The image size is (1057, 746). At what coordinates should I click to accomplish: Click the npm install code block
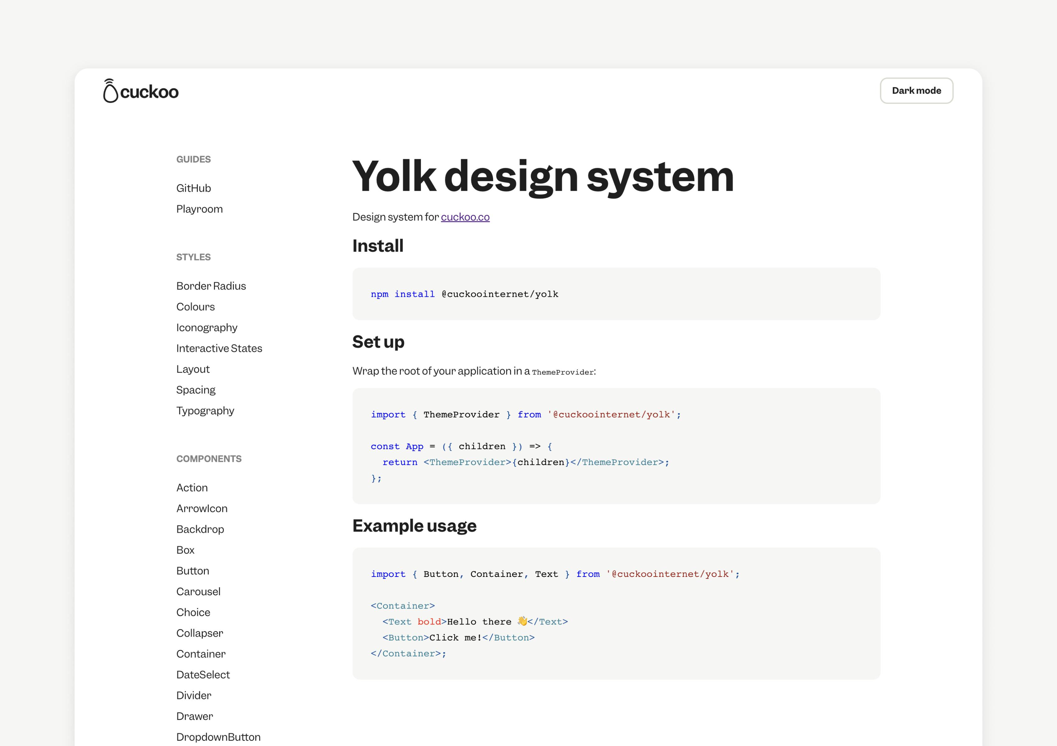[616, 294]
